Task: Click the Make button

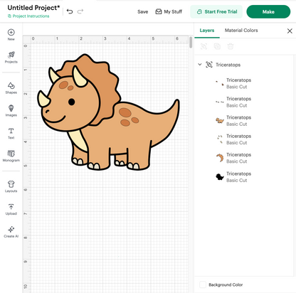Action: tap(268, 11)
